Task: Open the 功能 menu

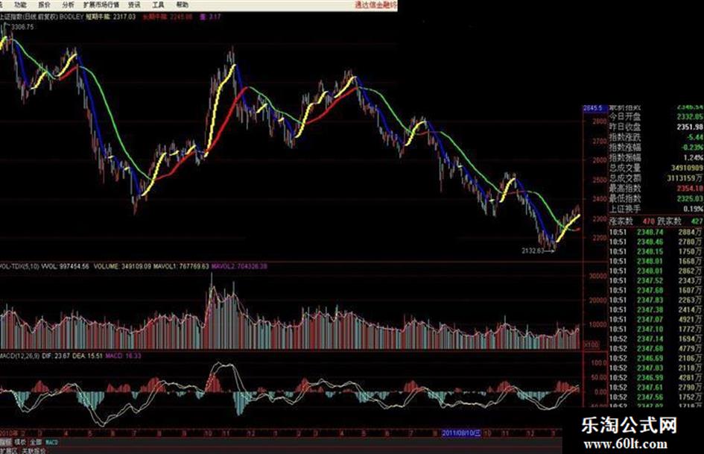Action: pos(20,5)
